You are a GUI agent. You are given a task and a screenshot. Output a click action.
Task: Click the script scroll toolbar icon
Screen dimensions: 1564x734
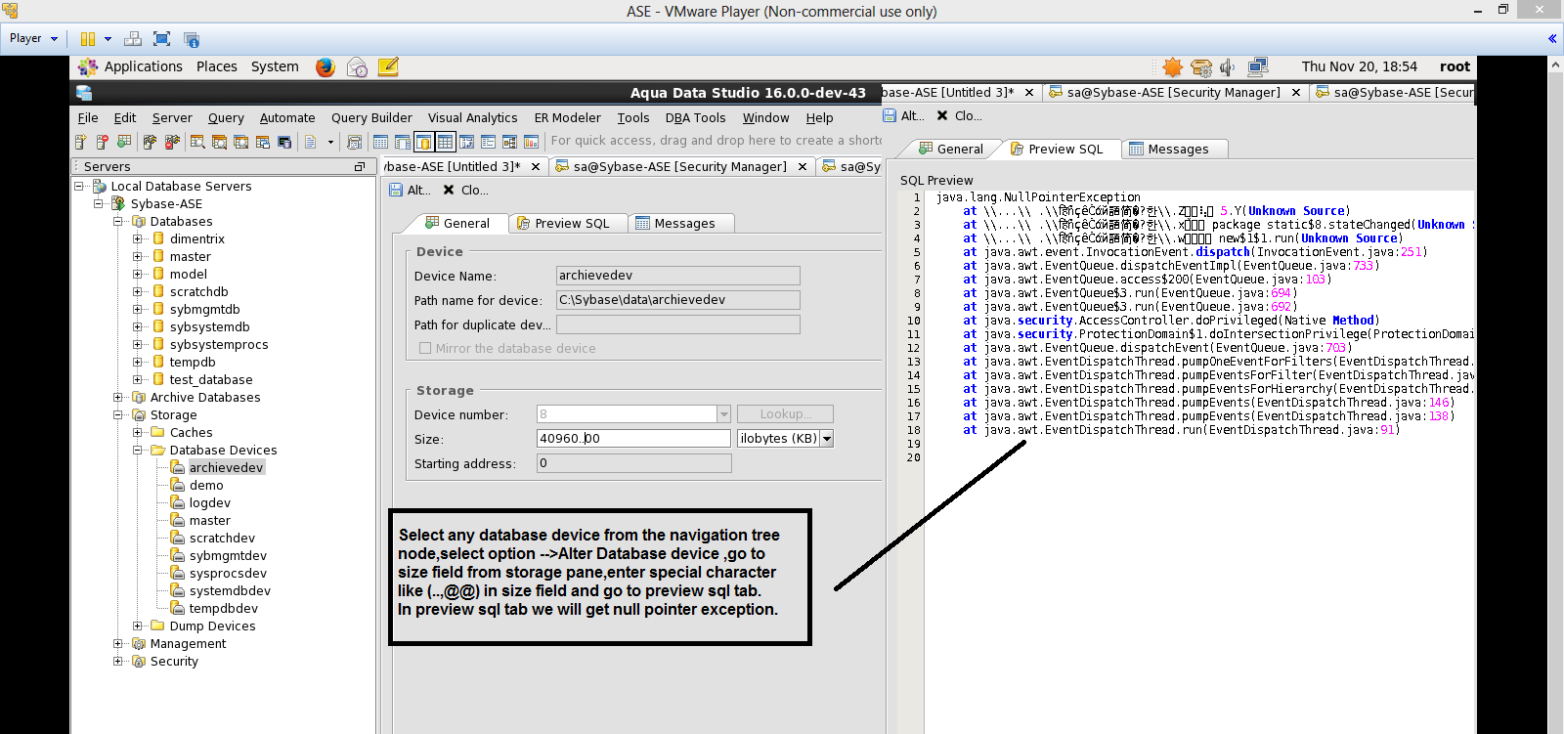point(354,142)
